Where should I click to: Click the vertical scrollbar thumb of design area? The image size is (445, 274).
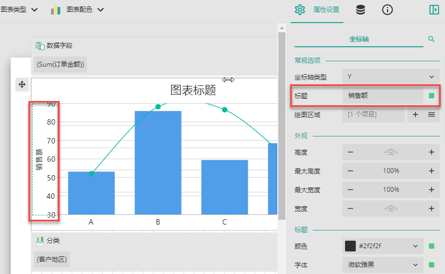coord(282,126)
